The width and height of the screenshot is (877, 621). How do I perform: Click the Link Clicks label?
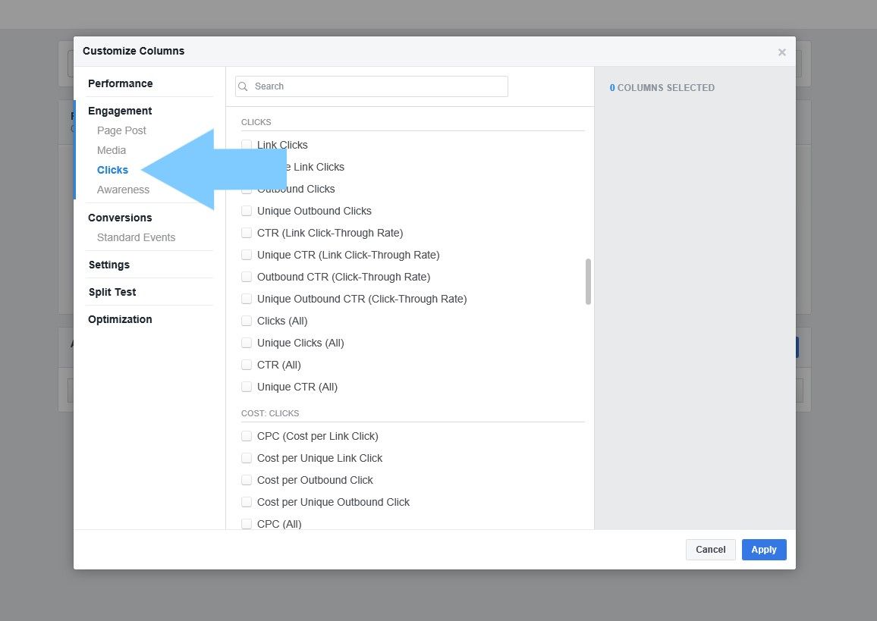click(x=282, y=145)
